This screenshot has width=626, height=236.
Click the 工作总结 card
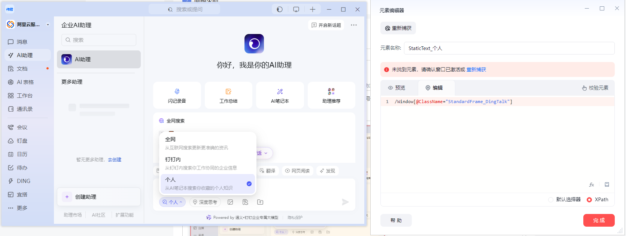coord(228,95)
